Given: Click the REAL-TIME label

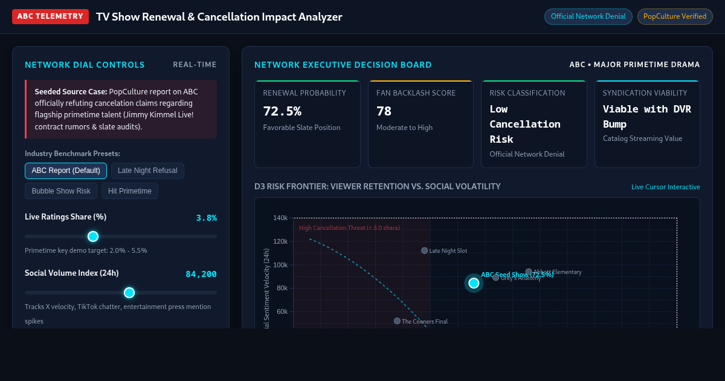Looking at the screenshot, I should [195, 65].
